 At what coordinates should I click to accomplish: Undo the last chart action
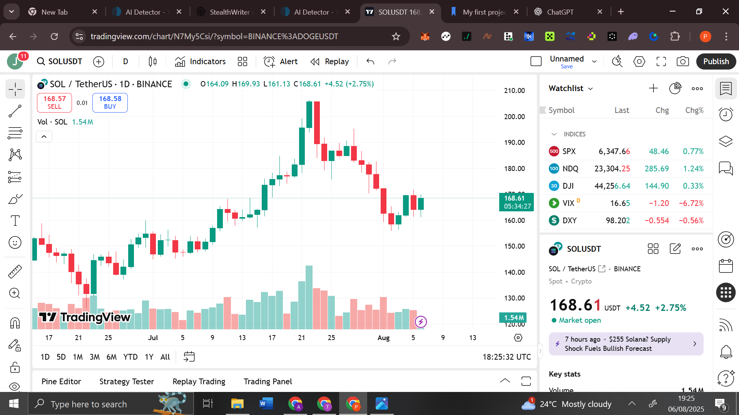[370, 61]
